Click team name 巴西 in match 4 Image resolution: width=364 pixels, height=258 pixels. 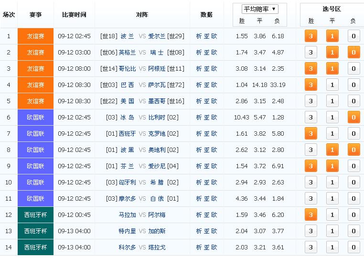pos(127,85)
